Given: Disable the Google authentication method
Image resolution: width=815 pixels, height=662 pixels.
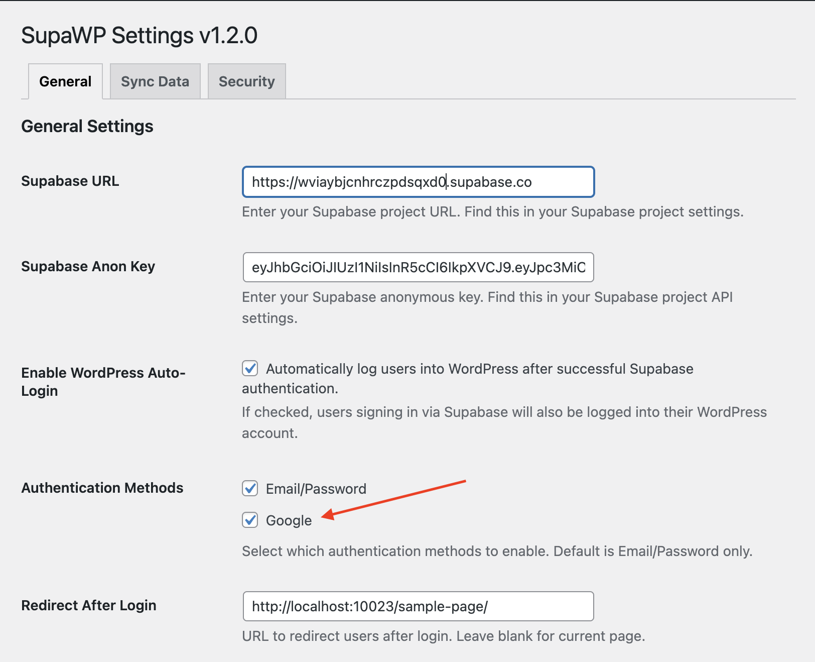Looking at the screenshot, I should click(250, 521).
